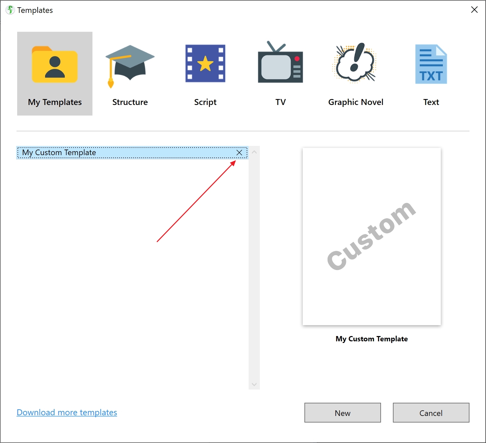Click the template list scrollbar track
This screenshot has width=486, height=443.
(254, 264)
